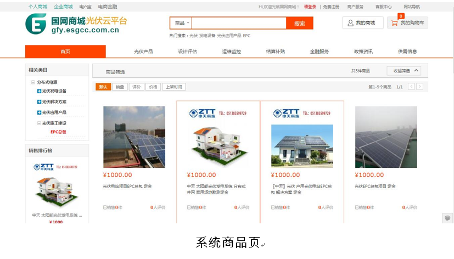Image resolution: width=454 pixels, height=259 pixels.
Task: Expand 光伏解决方案 with its plus icon
Action: tap(39, 102)
